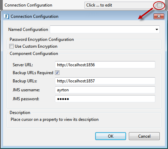The image size is (168, 149).
Task: Click the ellipsis button beside 'Click ... to edit'
Action: [x=159, y=5]
